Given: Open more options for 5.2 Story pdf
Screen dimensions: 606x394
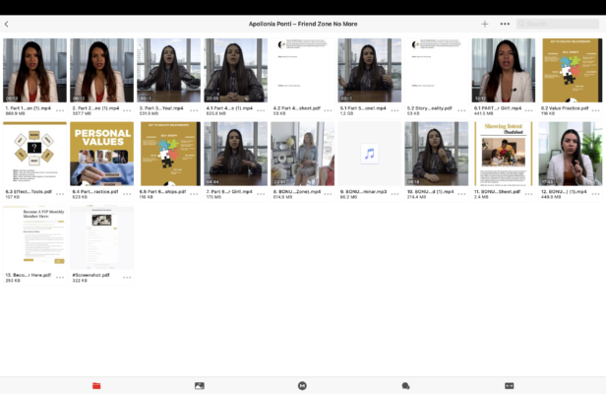Looking at the screenshot, I should coord(461,110).
